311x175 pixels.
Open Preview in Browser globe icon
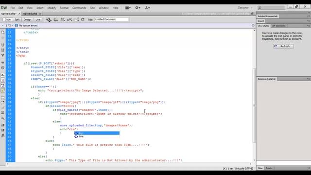coord(56,19)
